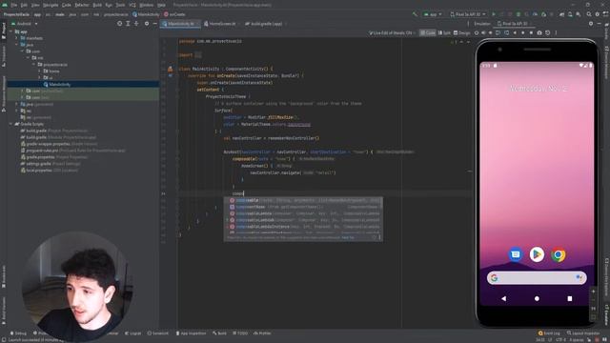Expand the ui package folder
Image resolution: width=610 pixels, height=343 pixels.
[39, 78]
